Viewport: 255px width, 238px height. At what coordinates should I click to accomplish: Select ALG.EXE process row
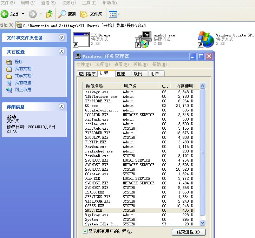click(x=139, y=178)
